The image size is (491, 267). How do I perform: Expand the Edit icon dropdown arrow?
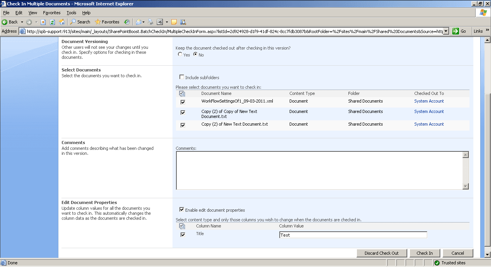pos(167,22)
